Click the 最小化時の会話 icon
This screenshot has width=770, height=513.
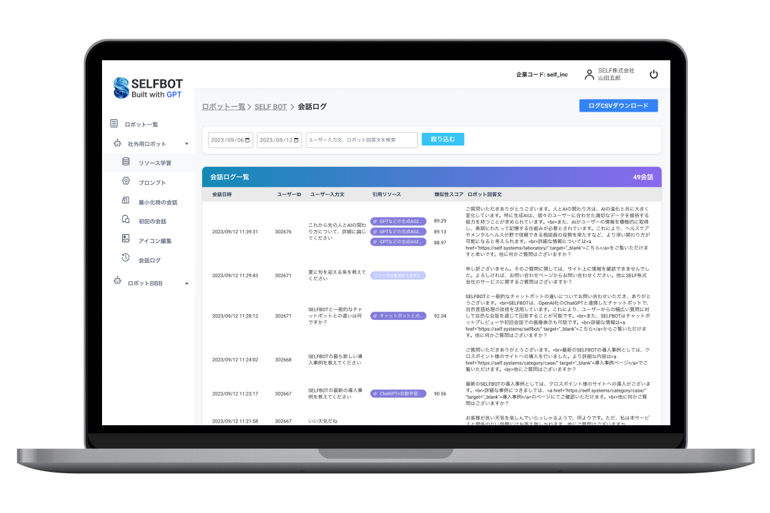click(126, 201)
